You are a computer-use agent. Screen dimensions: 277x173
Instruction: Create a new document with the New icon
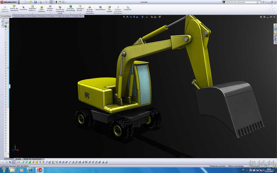pos(25,2)
